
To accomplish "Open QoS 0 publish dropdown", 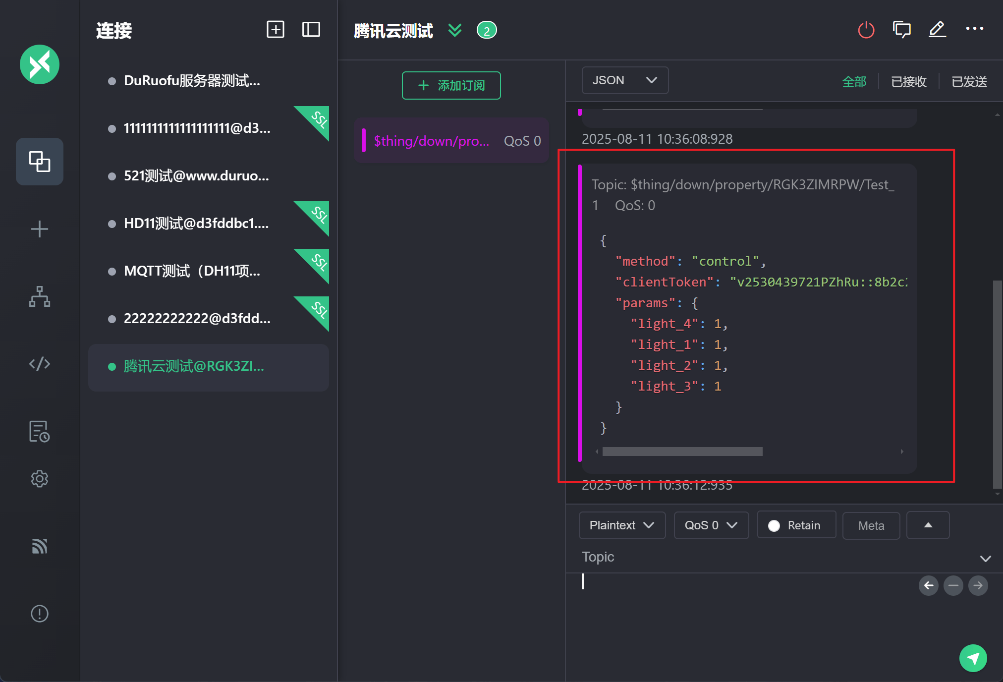I will click(711, 525).
